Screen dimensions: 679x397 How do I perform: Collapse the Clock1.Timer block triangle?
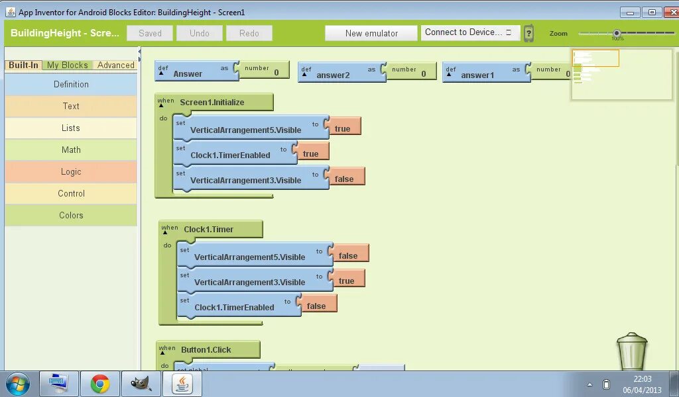pyautogui.click(x=165, y=233)
